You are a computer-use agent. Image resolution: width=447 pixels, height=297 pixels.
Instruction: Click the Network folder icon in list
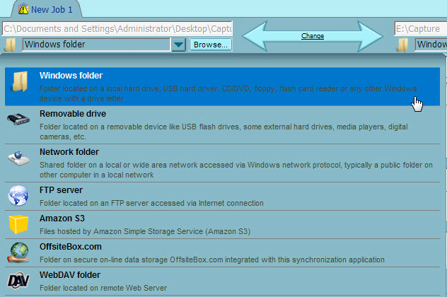(19, 158)
